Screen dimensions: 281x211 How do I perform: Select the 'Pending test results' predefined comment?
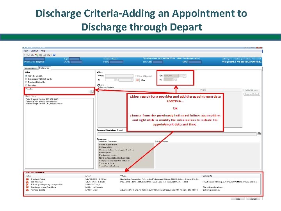tap(108, 155)
